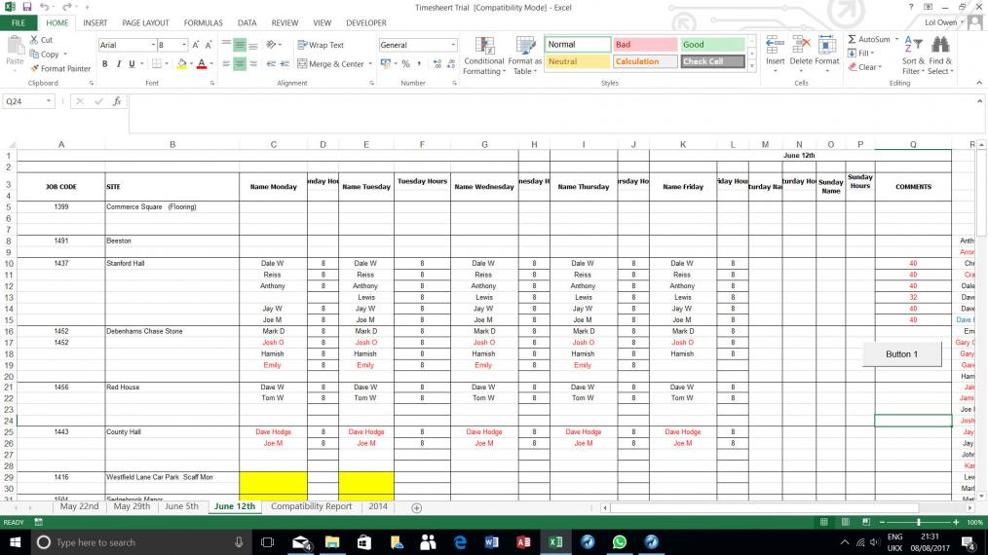Apply the Good cell style

[x=712, y=45]
